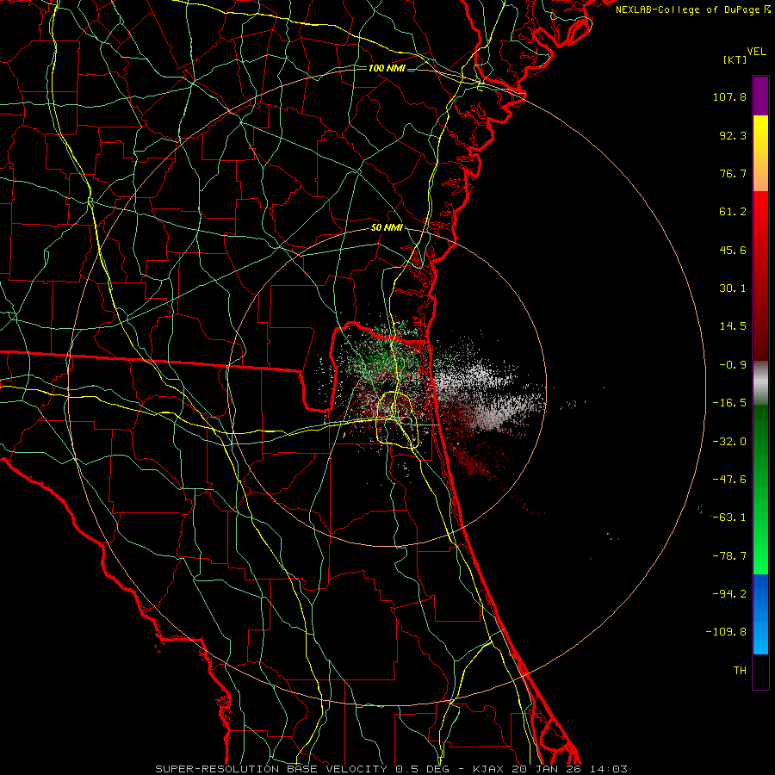The width and height of the screenshot is (775, 775).
Task: Click the 61.2 legend value
Action: 733,212
